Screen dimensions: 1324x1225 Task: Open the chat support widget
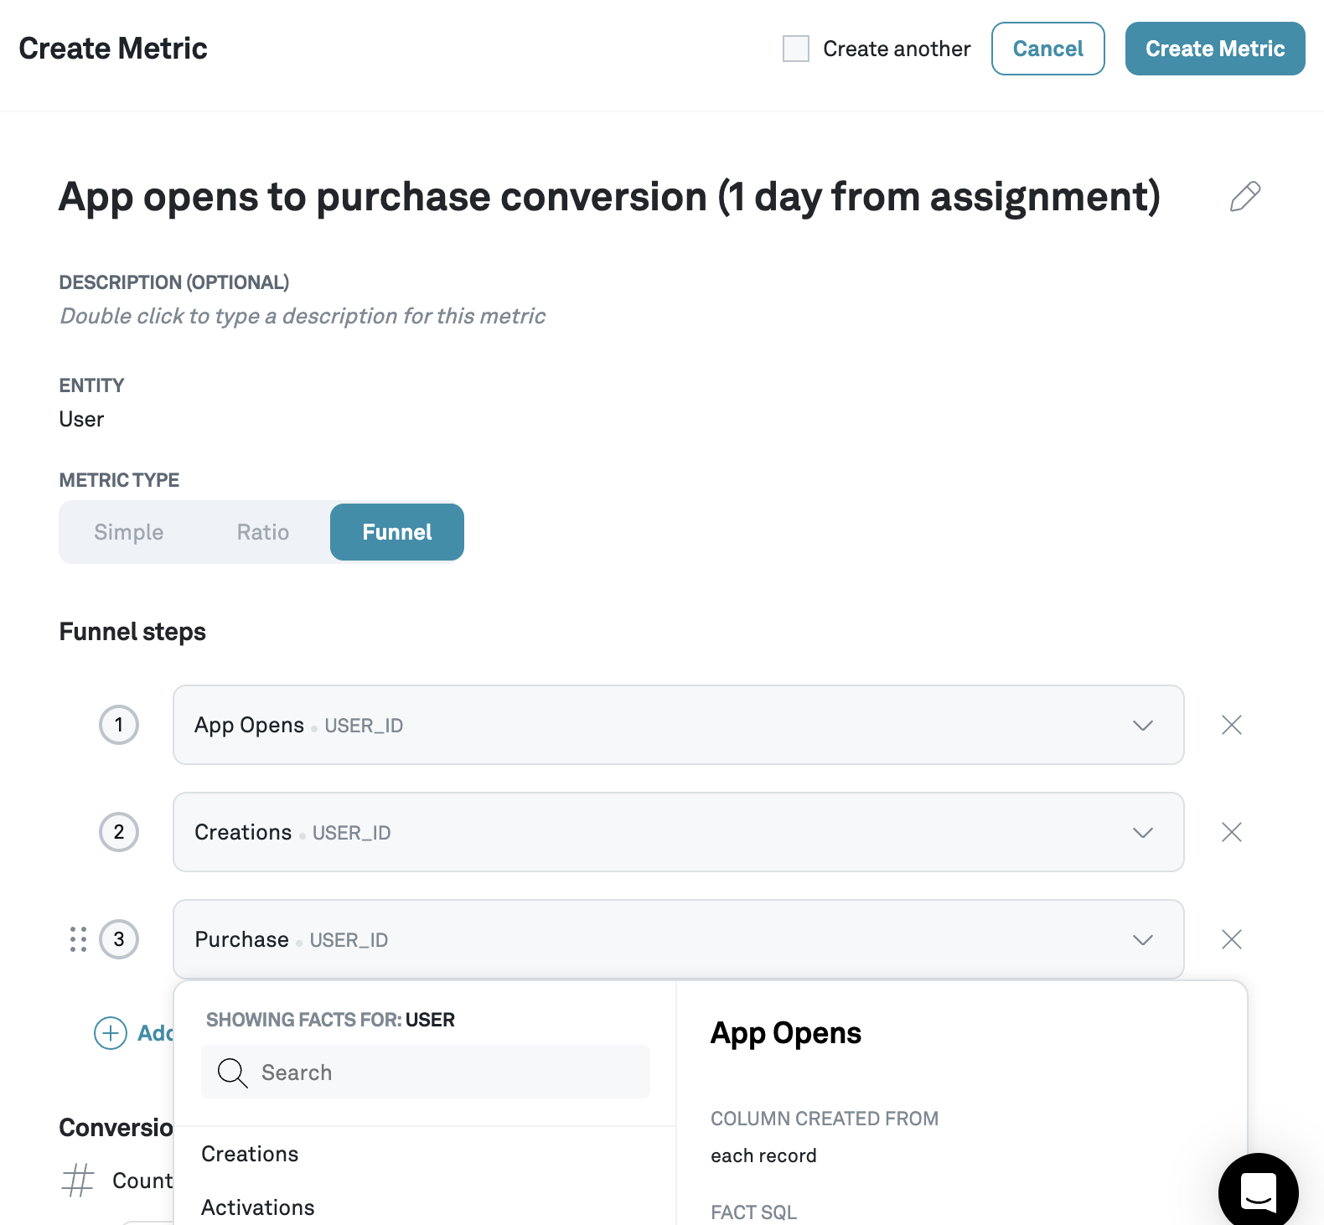(1258, 1191)
